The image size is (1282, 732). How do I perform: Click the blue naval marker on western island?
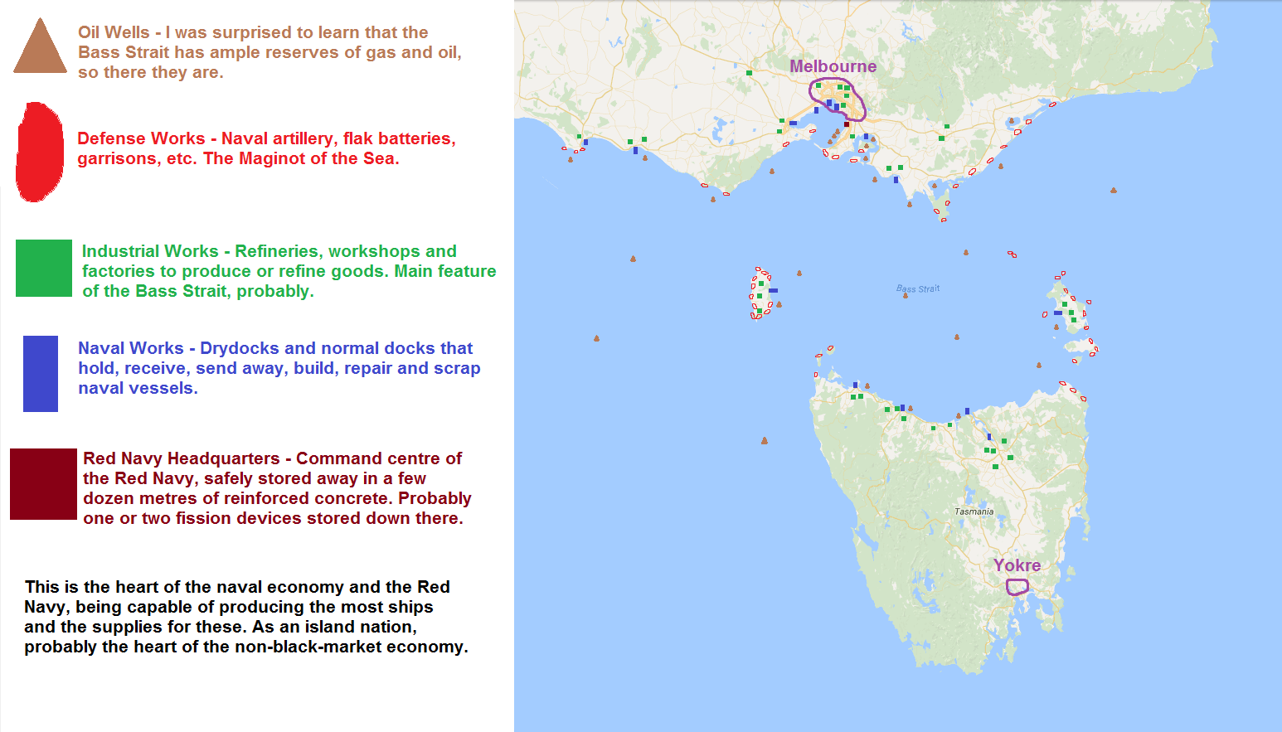(x=773, y=291)
